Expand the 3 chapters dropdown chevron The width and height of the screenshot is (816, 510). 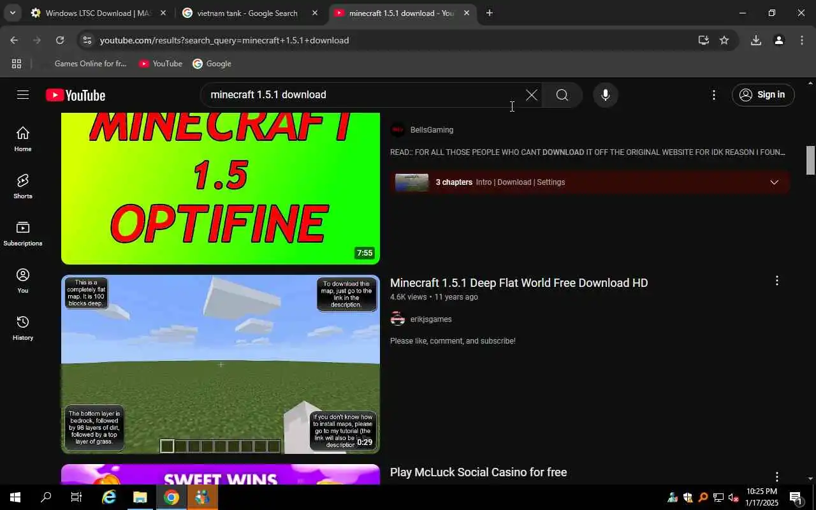click(x=774, y=182)
